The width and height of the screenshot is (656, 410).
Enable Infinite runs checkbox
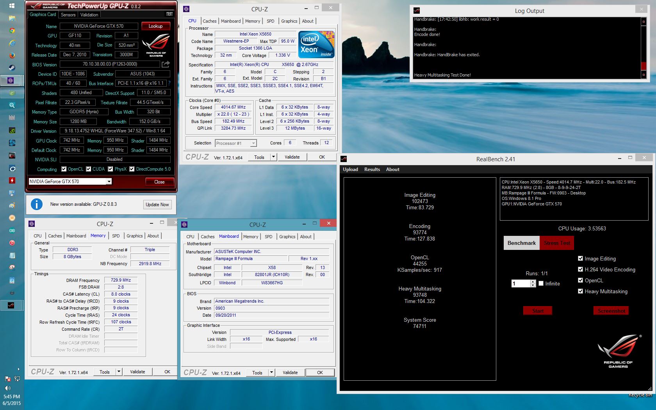coord(541,283)
